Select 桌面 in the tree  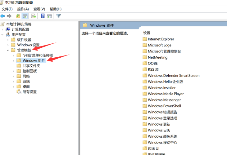(26, 87)
